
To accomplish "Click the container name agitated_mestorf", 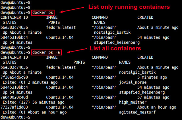I will click(137, 112).
